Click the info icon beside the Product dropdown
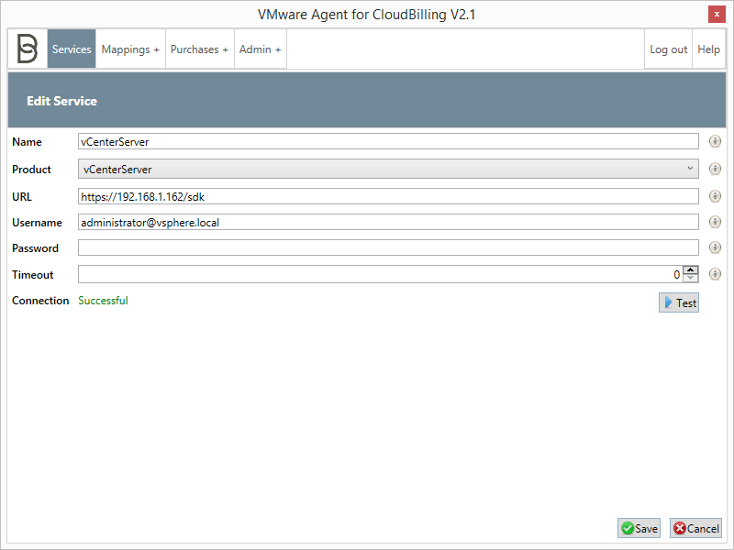 coord(715,169)
